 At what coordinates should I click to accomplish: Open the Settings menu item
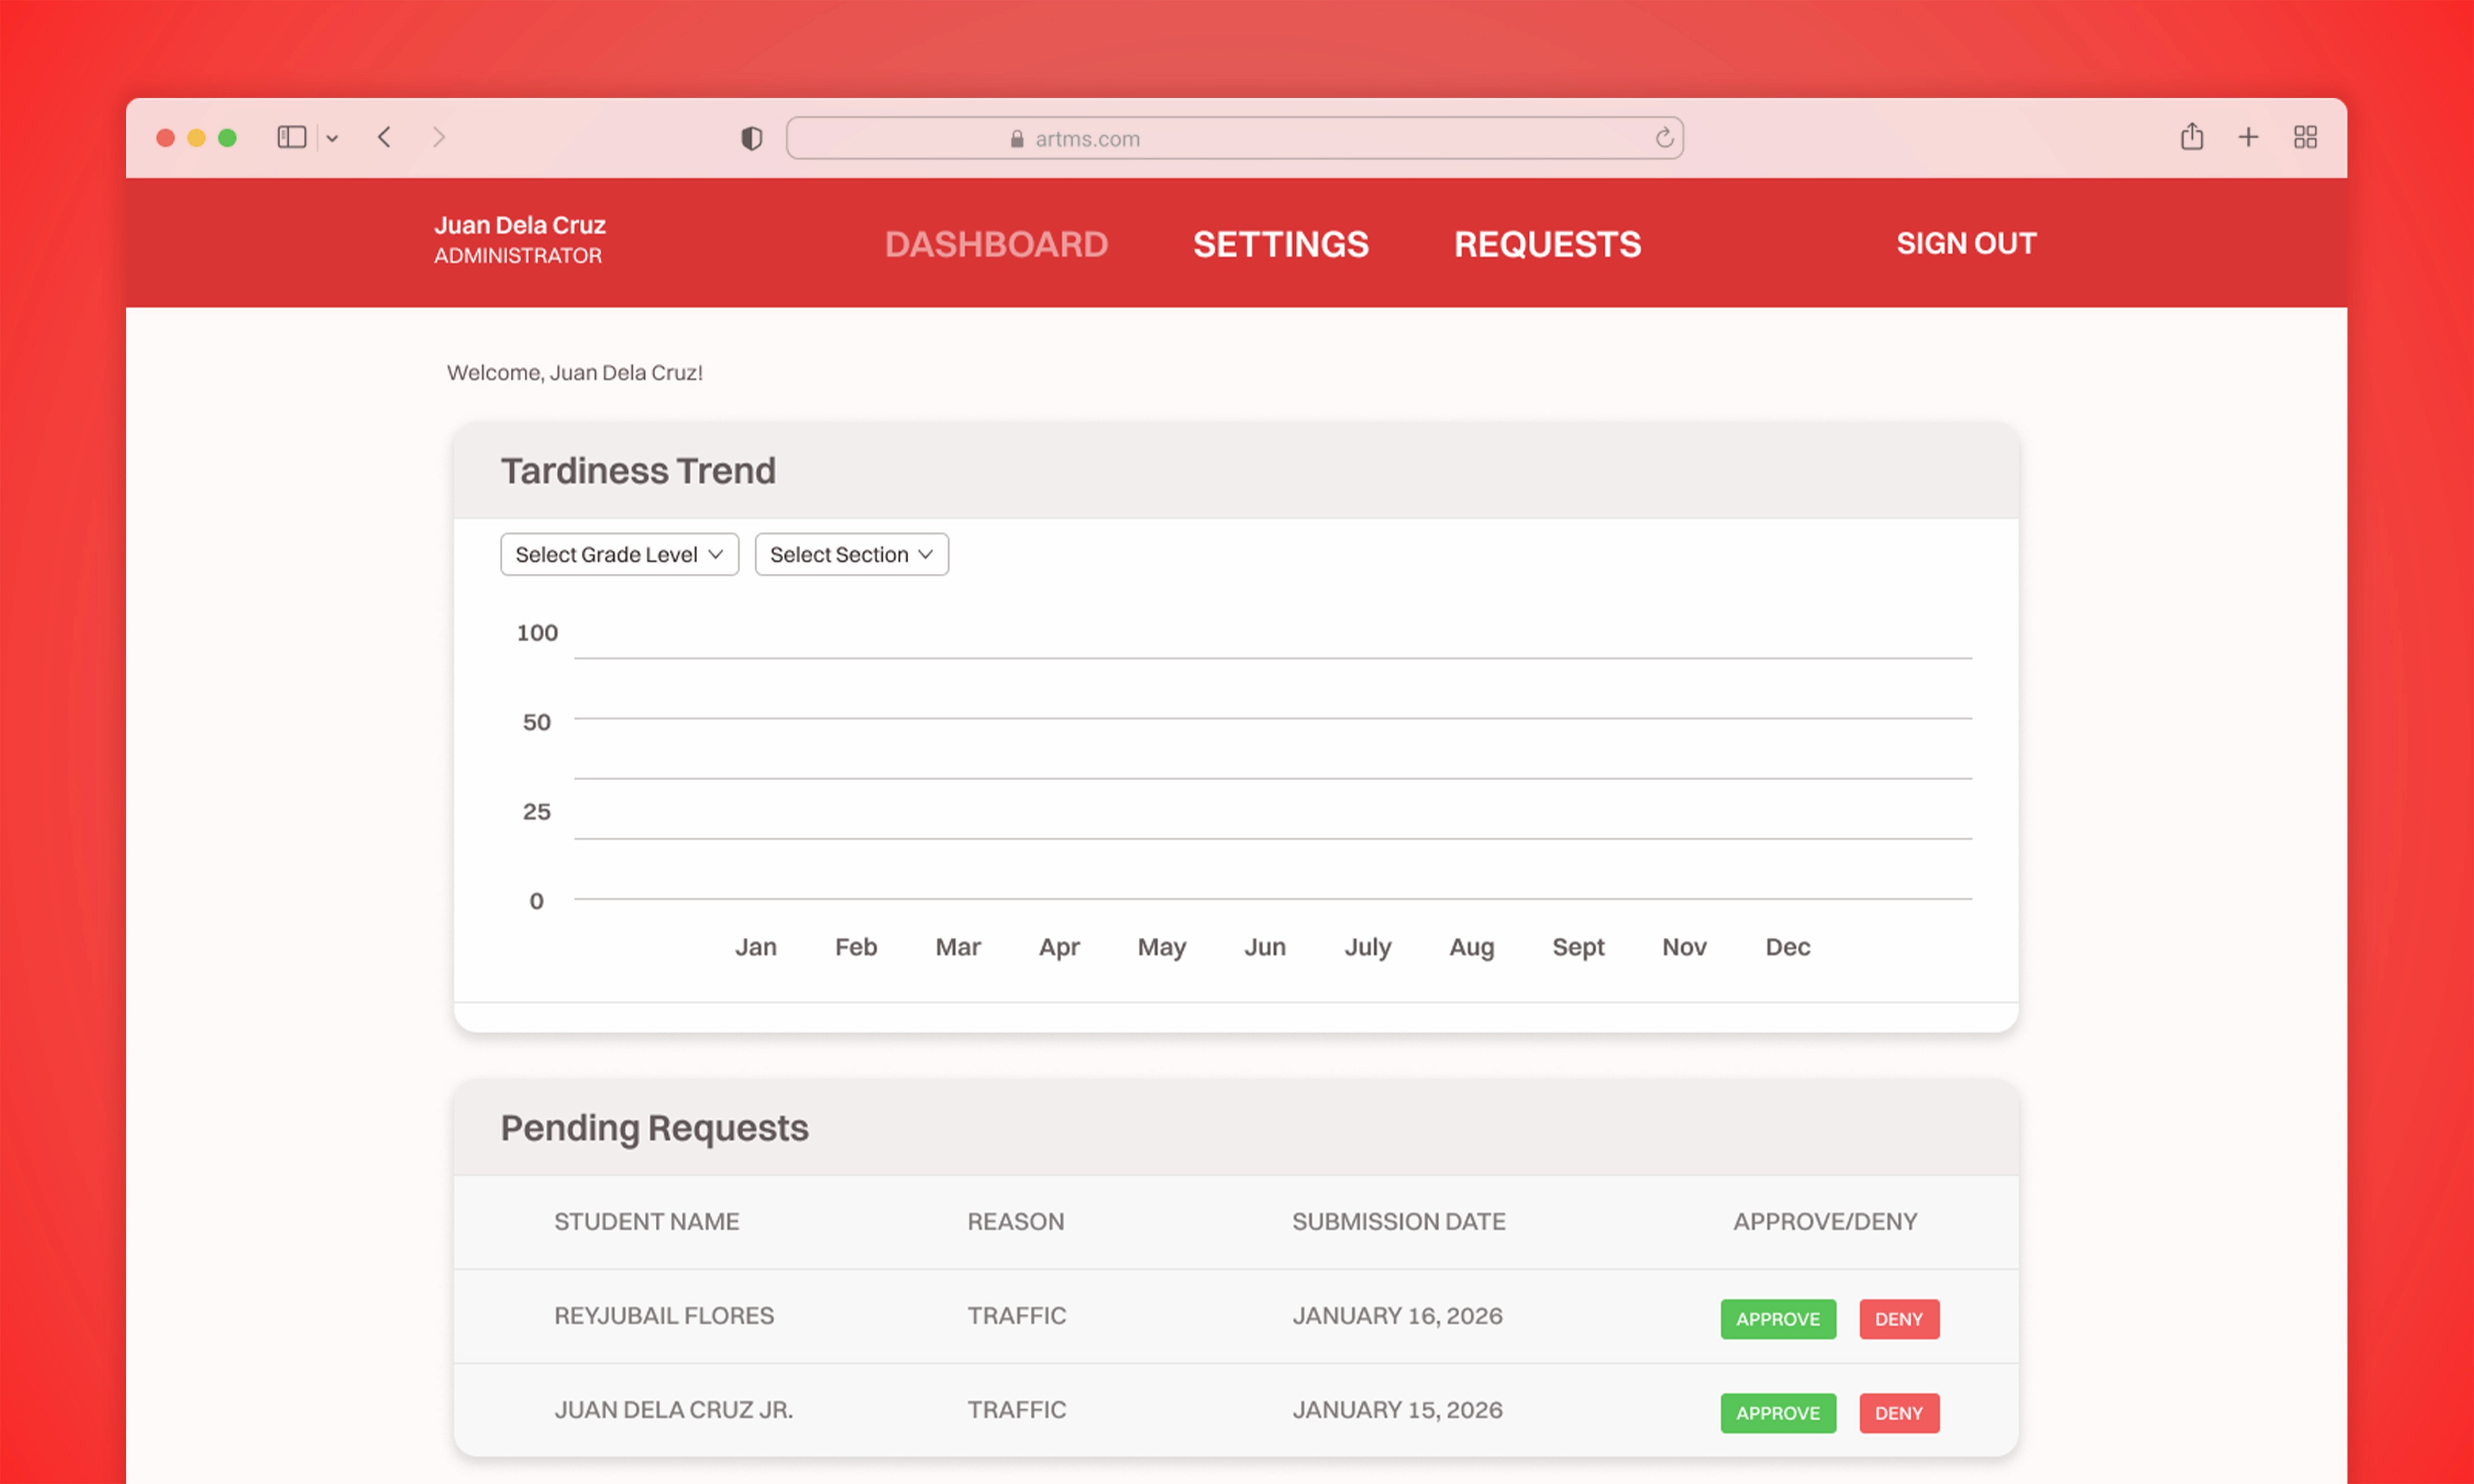tap(1280, 244)
